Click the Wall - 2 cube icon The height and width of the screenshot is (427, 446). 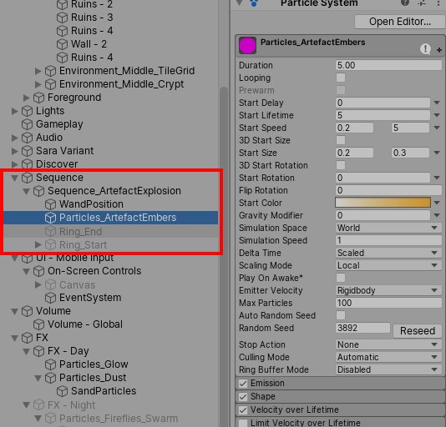[x=62, y=44]
